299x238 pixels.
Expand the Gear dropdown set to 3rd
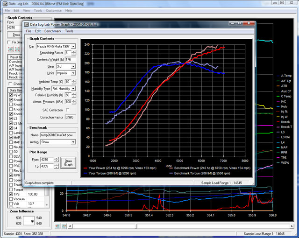click(x=74, y=67)
